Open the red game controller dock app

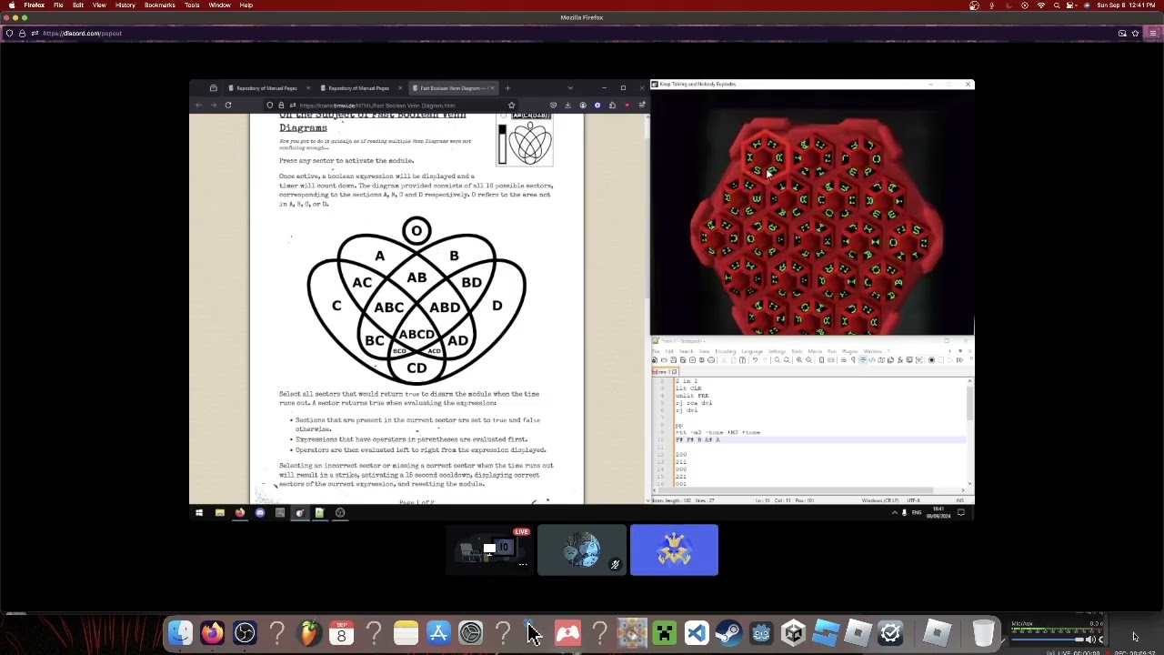click(567, 632)
